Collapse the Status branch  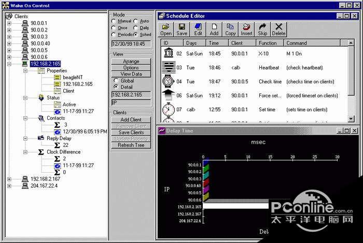coord(25,98)
